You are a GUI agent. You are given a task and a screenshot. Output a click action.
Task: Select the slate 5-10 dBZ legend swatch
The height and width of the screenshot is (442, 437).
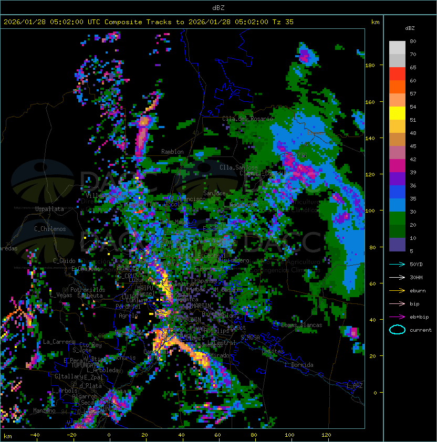(397, 245)
